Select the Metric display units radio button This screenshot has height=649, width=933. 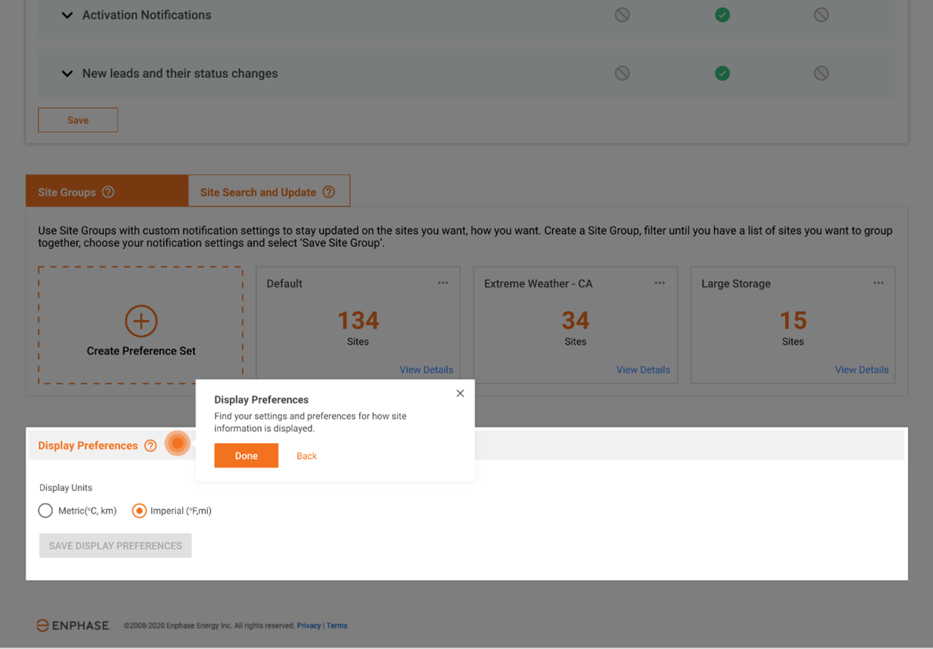click(45, 510)
